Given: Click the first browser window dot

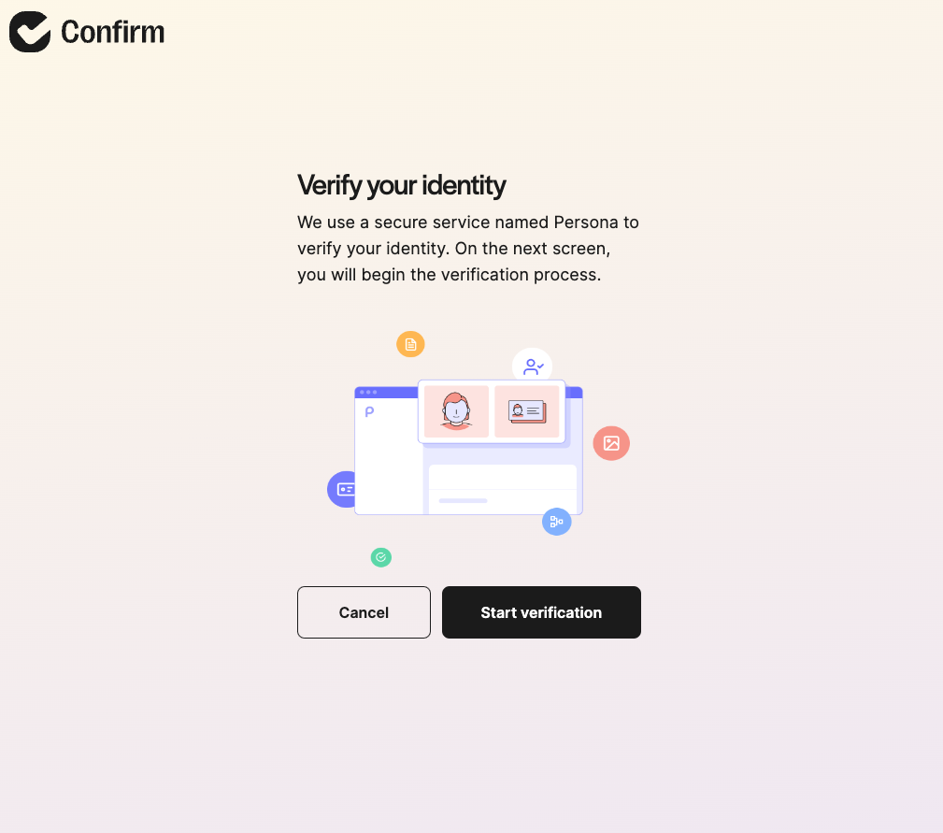Looking at the screenshot, I should (364, 391).
